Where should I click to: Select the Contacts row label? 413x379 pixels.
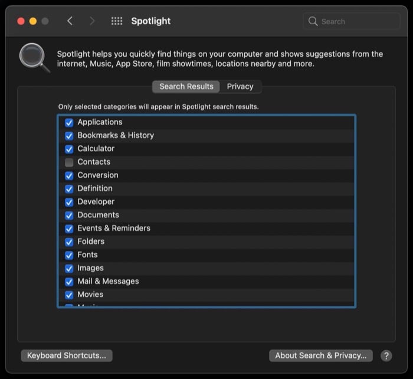(x=94, y=162)
